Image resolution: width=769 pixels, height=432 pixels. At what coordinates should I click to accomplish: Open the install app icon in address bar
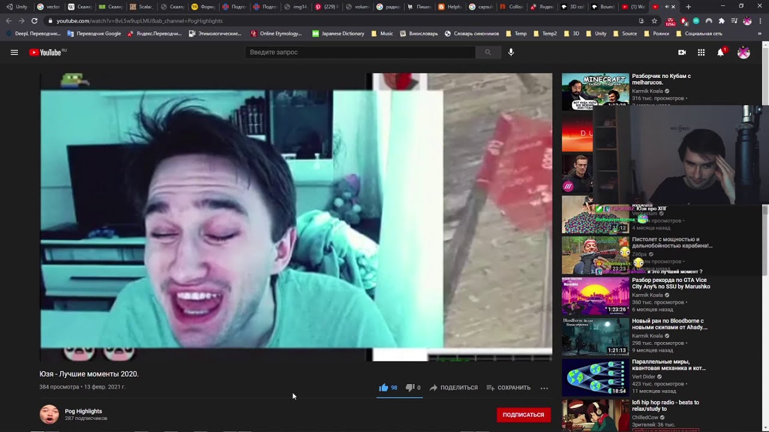[642, 20]
